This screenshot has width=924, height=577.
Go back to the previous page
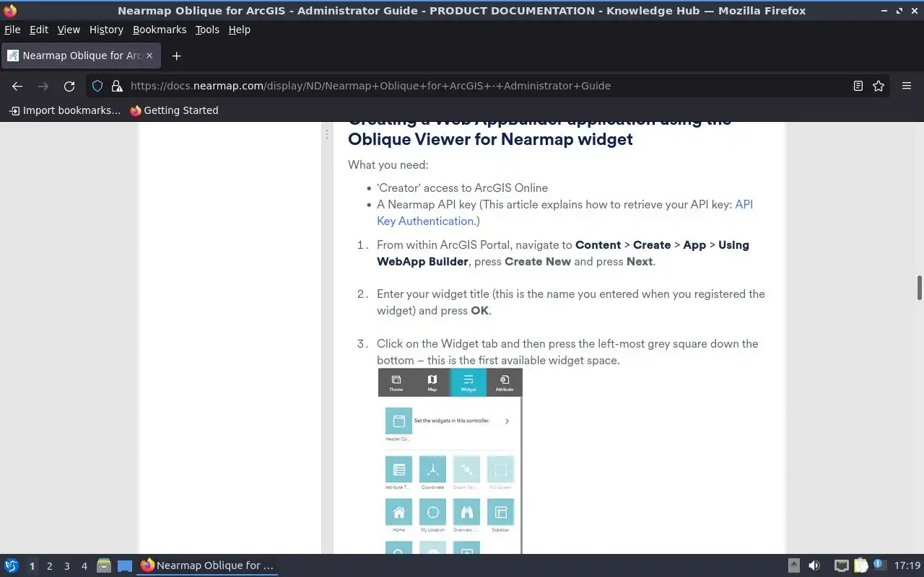[17, 86]
